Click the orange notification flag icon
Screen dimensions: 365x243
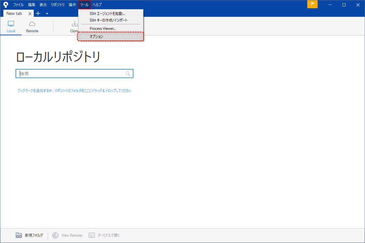click(x=312, y=4)
